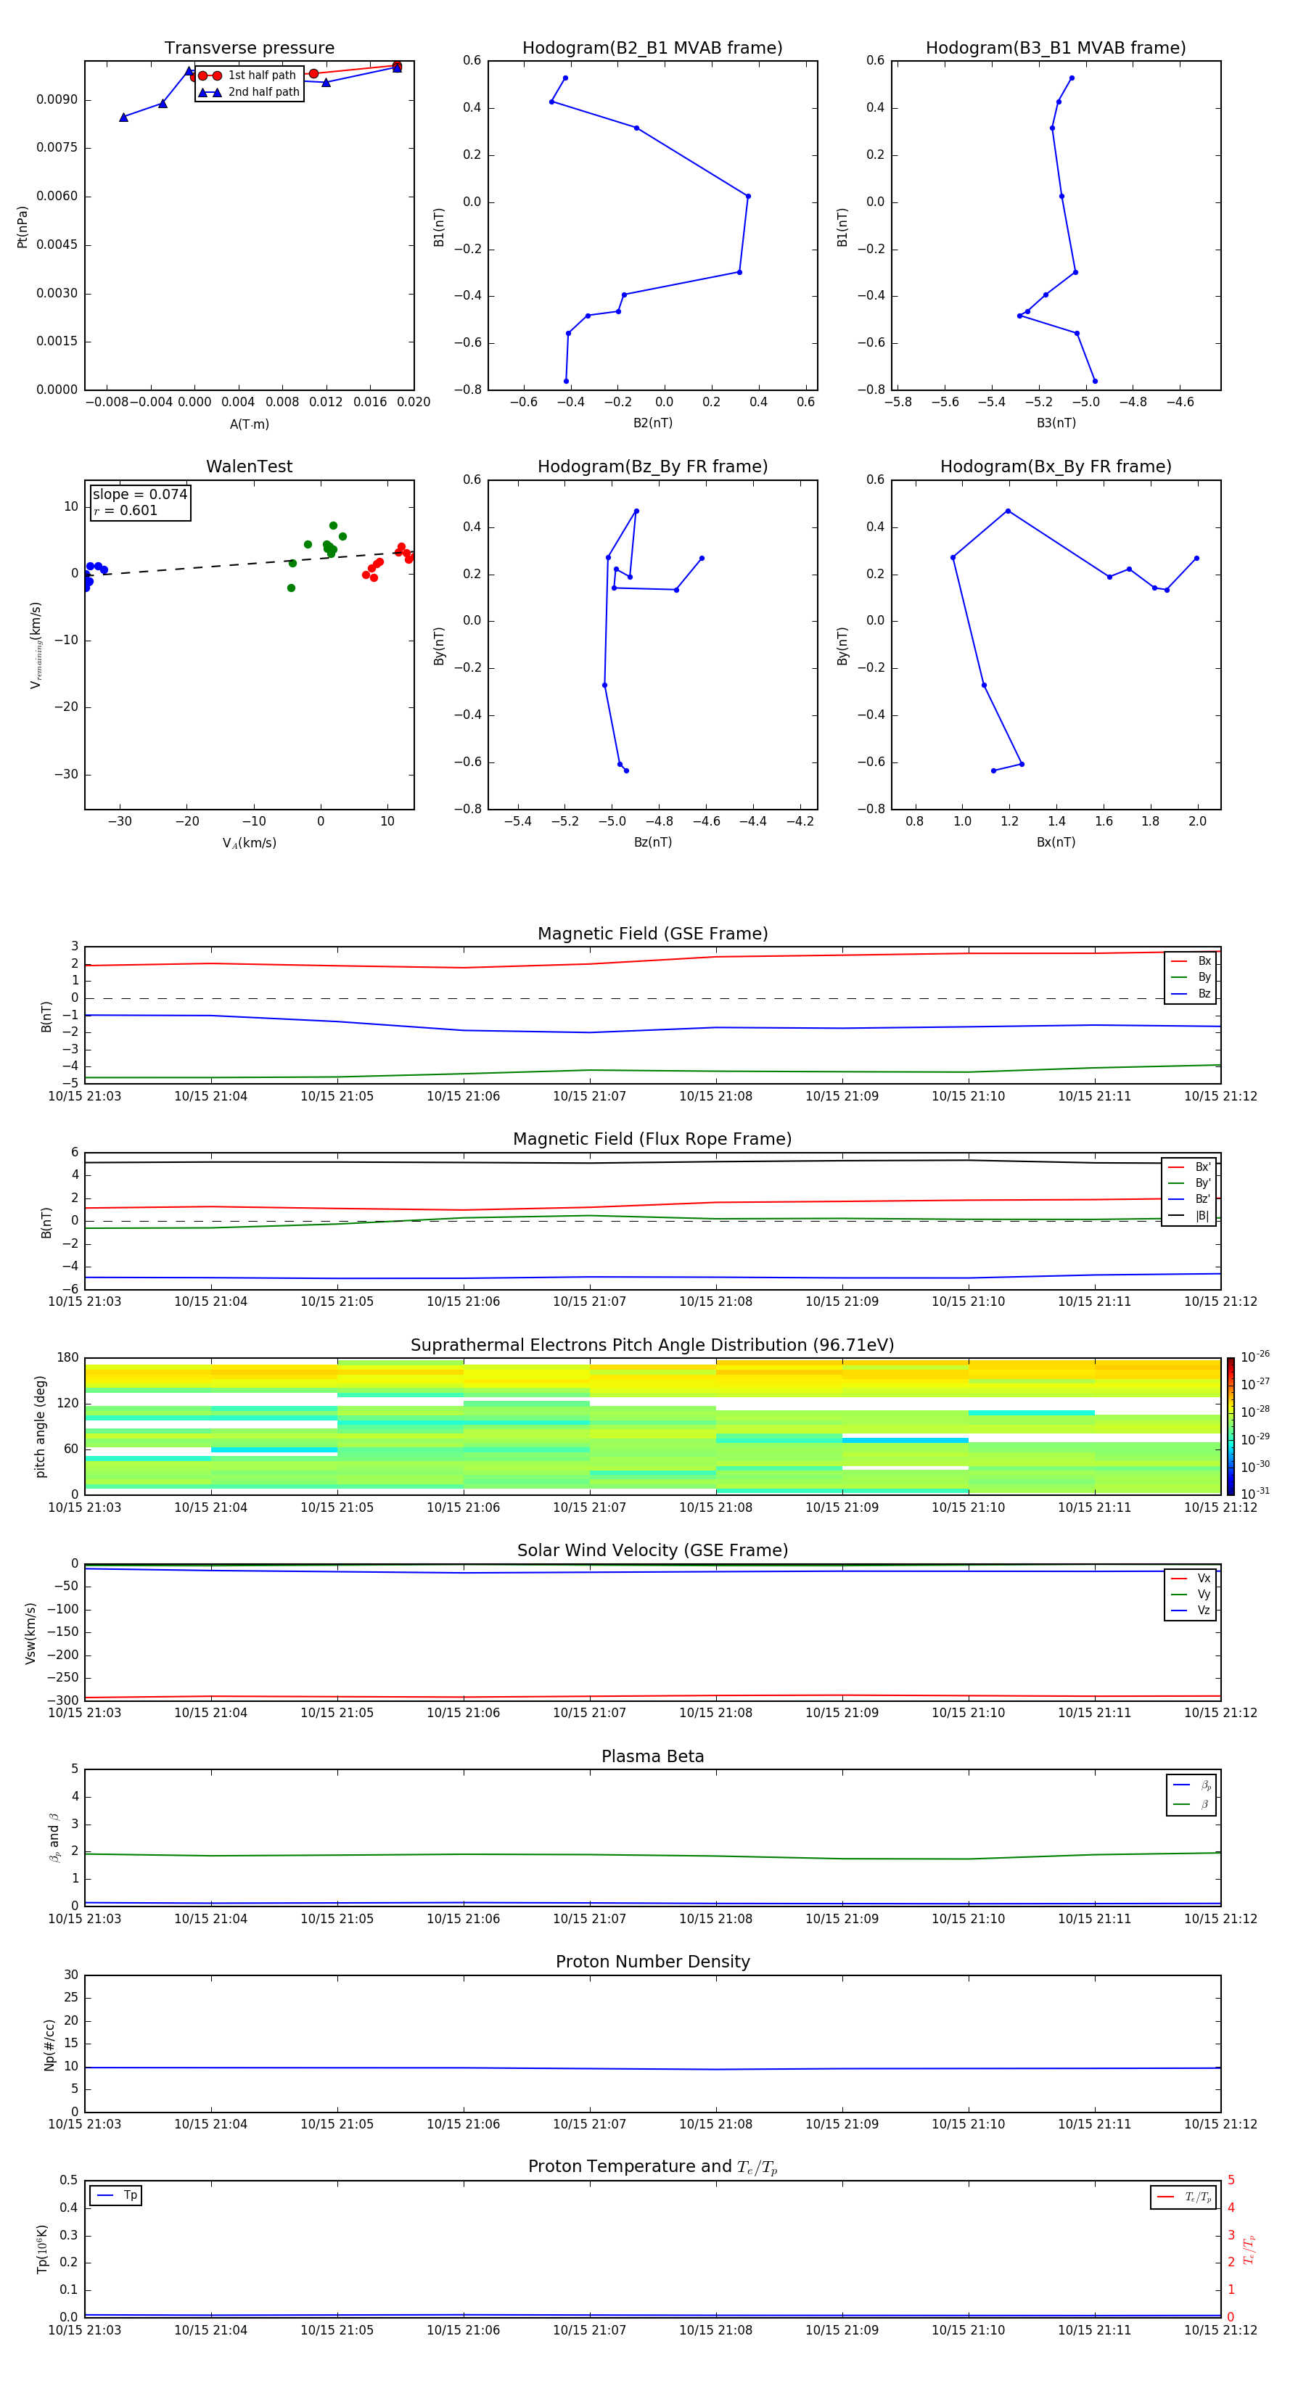Image resolution: width=1306 pixels, height=2394 pixels.
Task: Click the Te/Tp legend entry in temperature panel
Action: (x=1184, y=2197)
